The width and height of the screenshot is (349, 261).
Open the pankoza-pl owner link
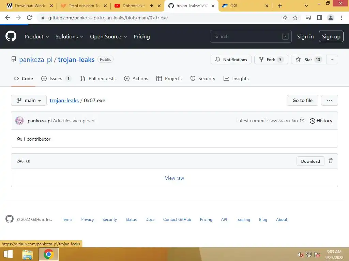35,59
